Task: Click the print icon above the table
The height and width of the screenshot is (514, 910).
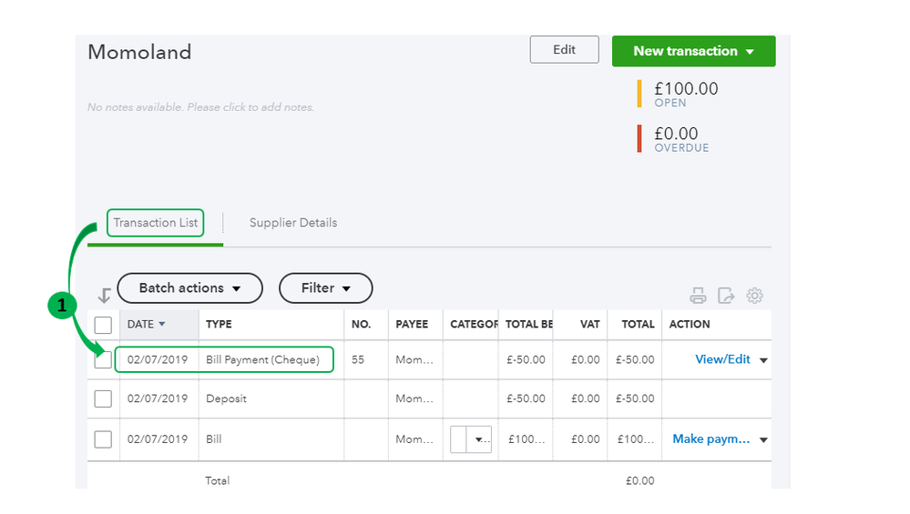Action: [698, 296]
